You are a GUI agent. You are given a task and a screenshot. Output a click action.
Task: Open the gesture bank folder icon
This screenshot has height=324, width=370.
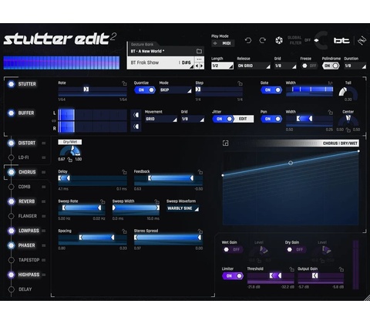pos(199,51)
